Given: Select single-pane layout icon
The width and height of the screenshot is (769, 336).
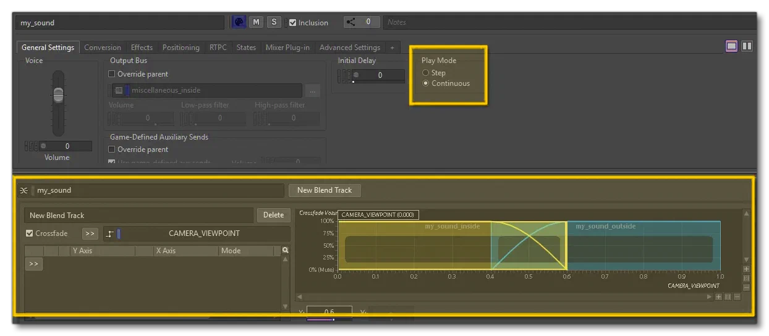Looking at the screenshot, I should point(732,46).
